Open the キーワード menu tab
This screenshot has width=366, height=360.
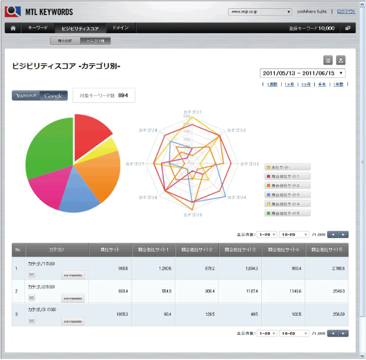(x=38, y=28)
